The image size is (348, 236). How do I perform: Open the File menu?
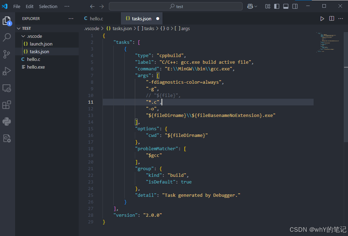[17, 6]
